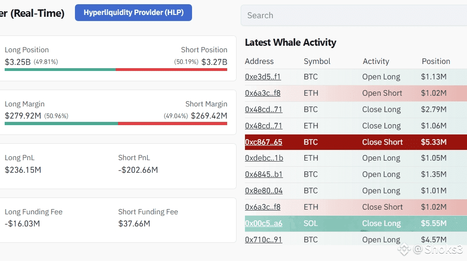This screenshot has width=467, height=261.
Task: Open the 0x6a3c..f8 Open Short address link
Action: pyautogui.click(x=263, y=93)
